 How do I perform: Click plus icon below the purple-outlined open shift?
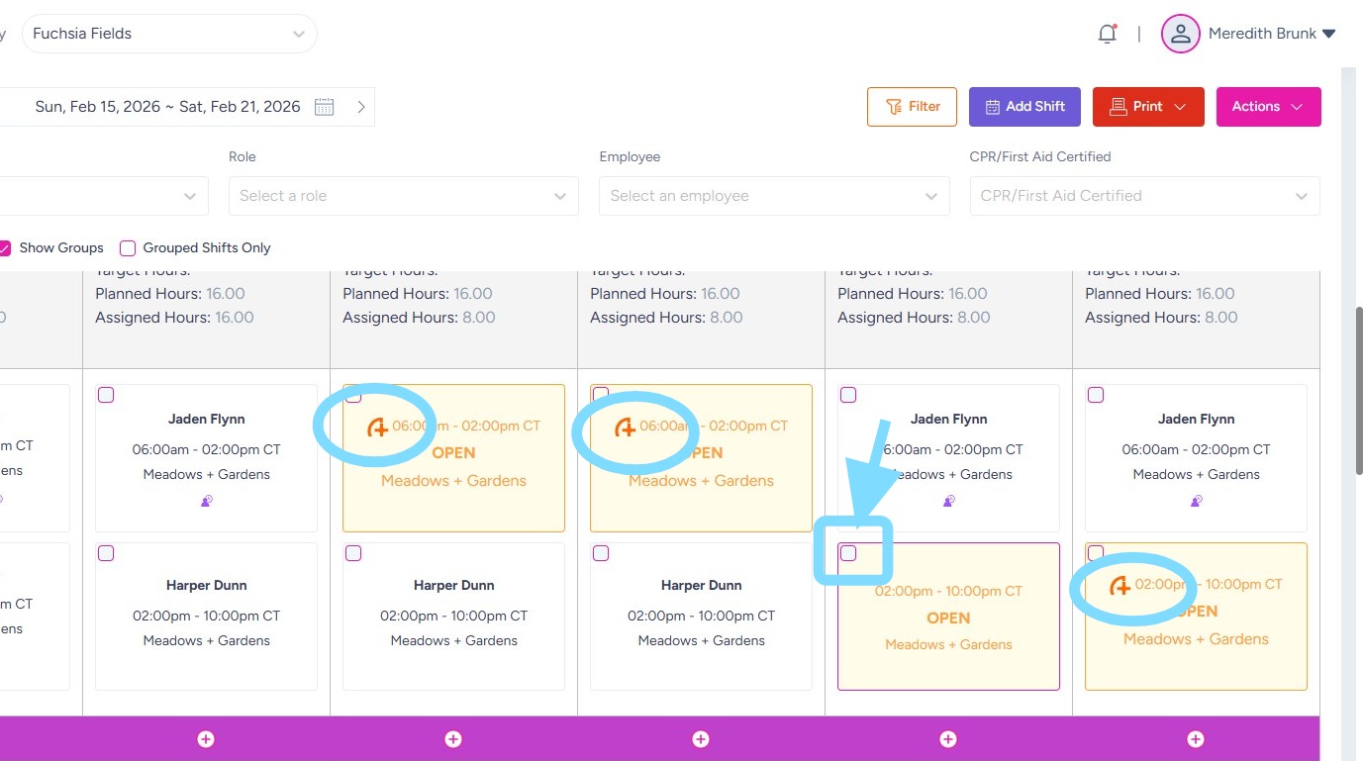tap(948, 739)
